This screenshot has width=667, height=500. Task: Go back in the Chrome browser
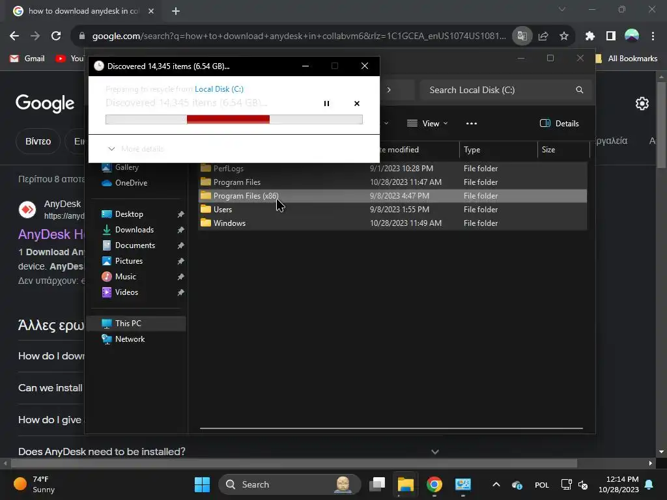pyautogui.click(x=14, y=36)
